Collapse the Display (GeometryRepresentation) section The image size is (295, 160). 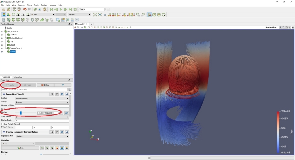pyautogui.click(x=4, y=132)
